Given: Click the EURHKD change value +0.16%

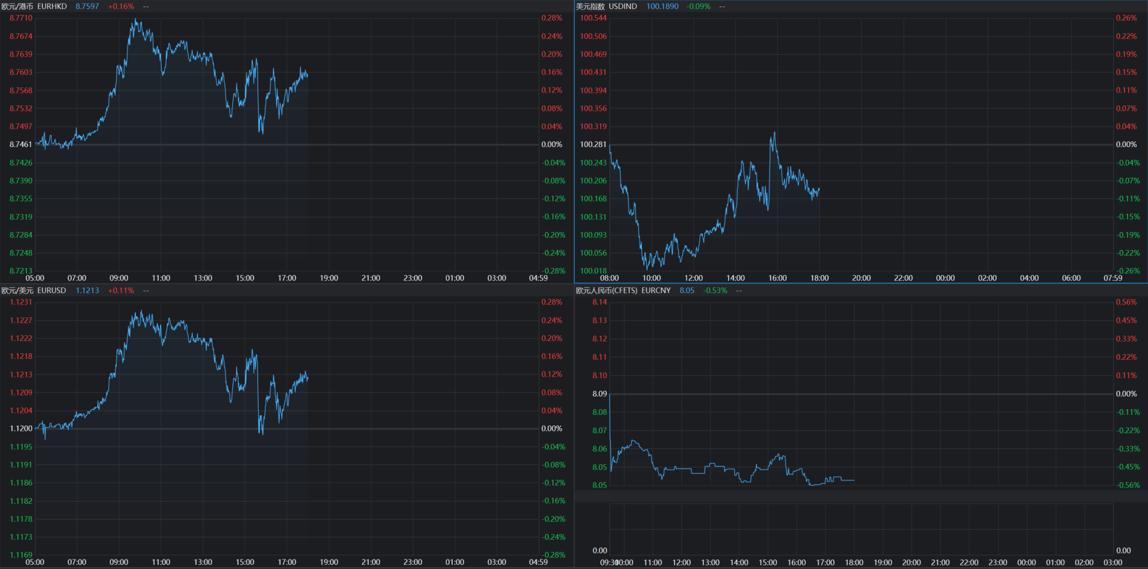Looking at the screenshot, I should coord(121,6).
